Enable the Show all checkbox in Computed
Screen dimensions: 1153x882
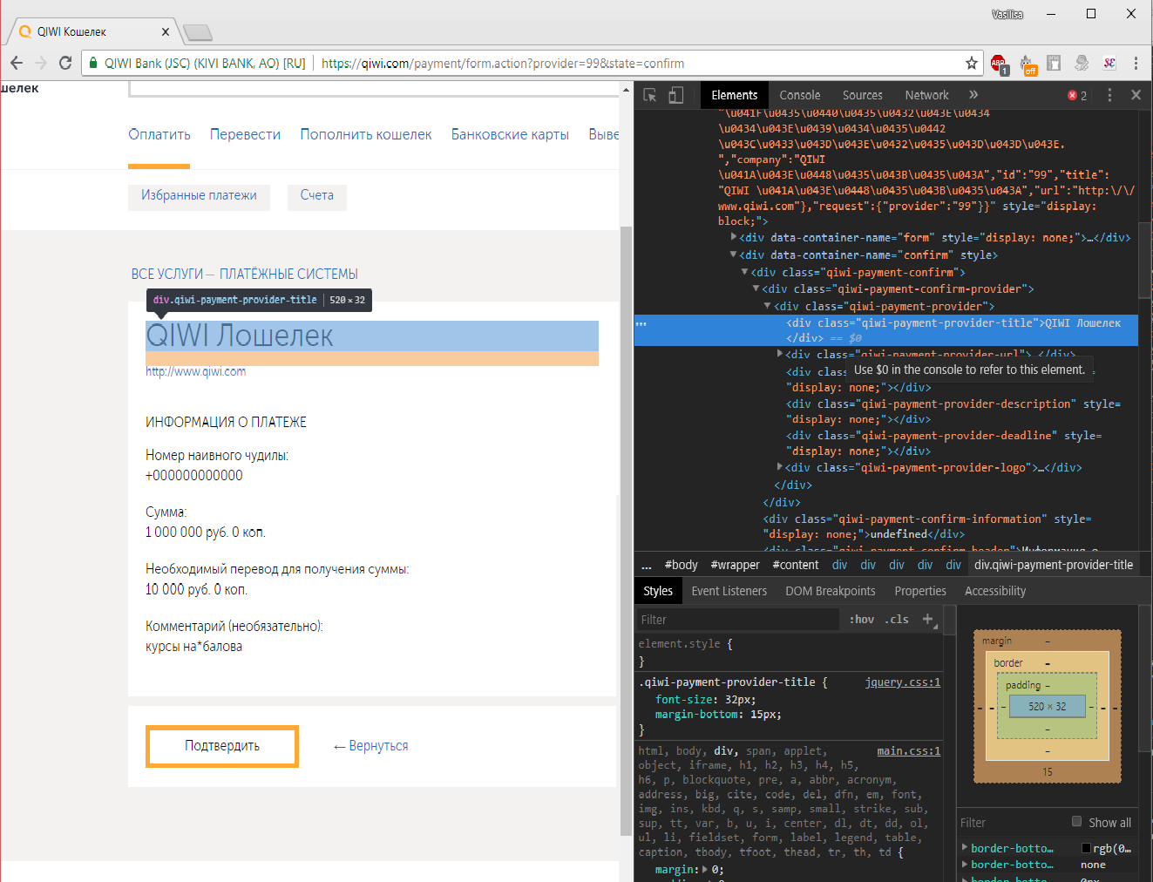(x=1077, y=822)
